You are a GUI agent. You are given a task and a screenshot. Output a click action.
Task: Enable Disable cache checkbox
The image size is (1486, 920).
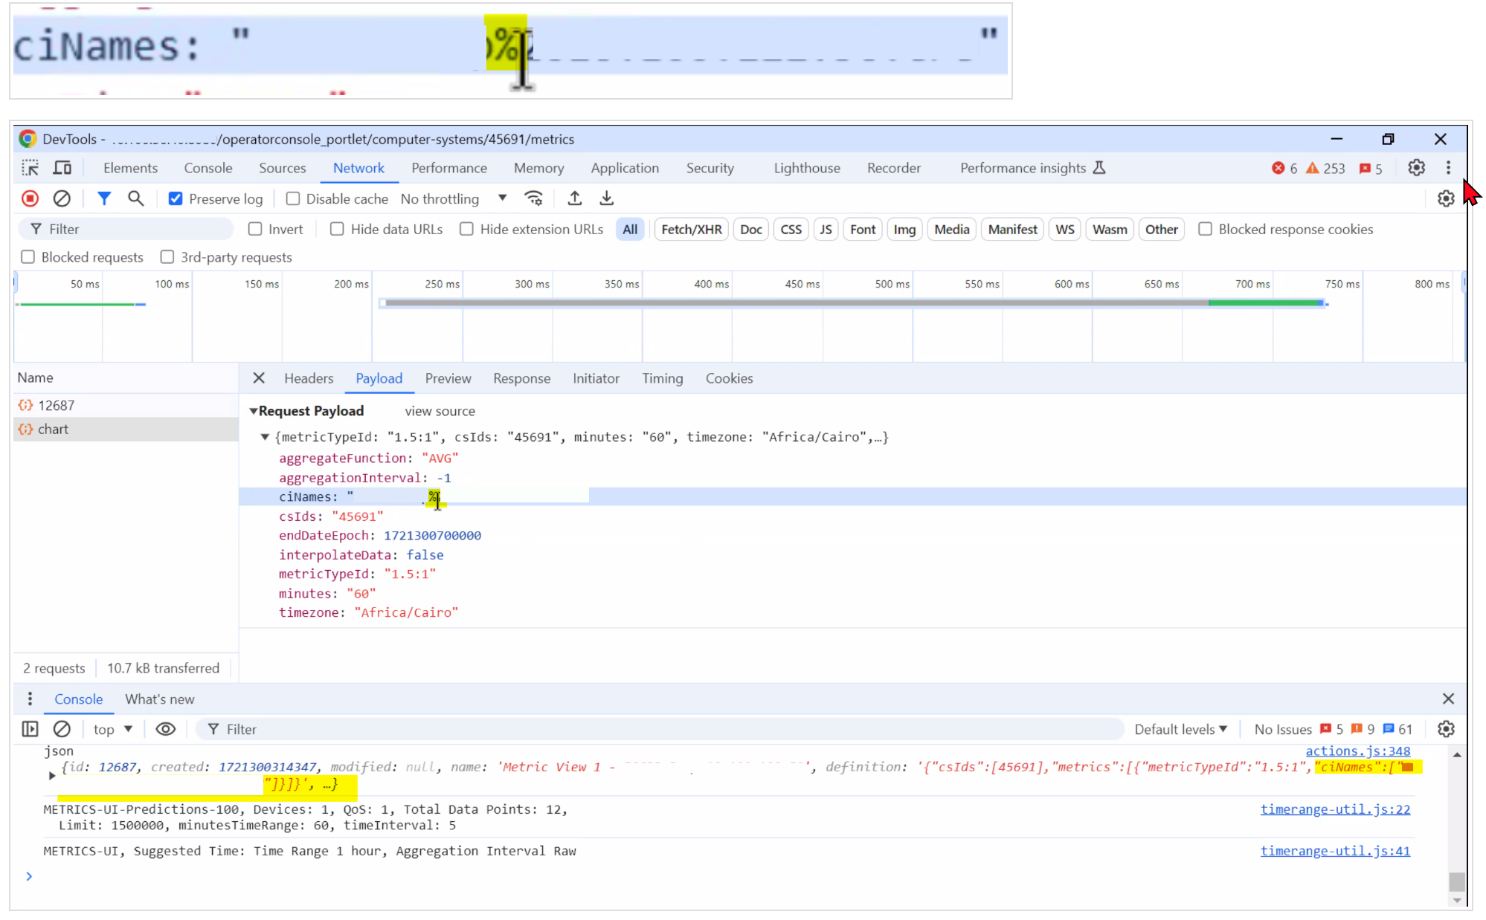293,198
